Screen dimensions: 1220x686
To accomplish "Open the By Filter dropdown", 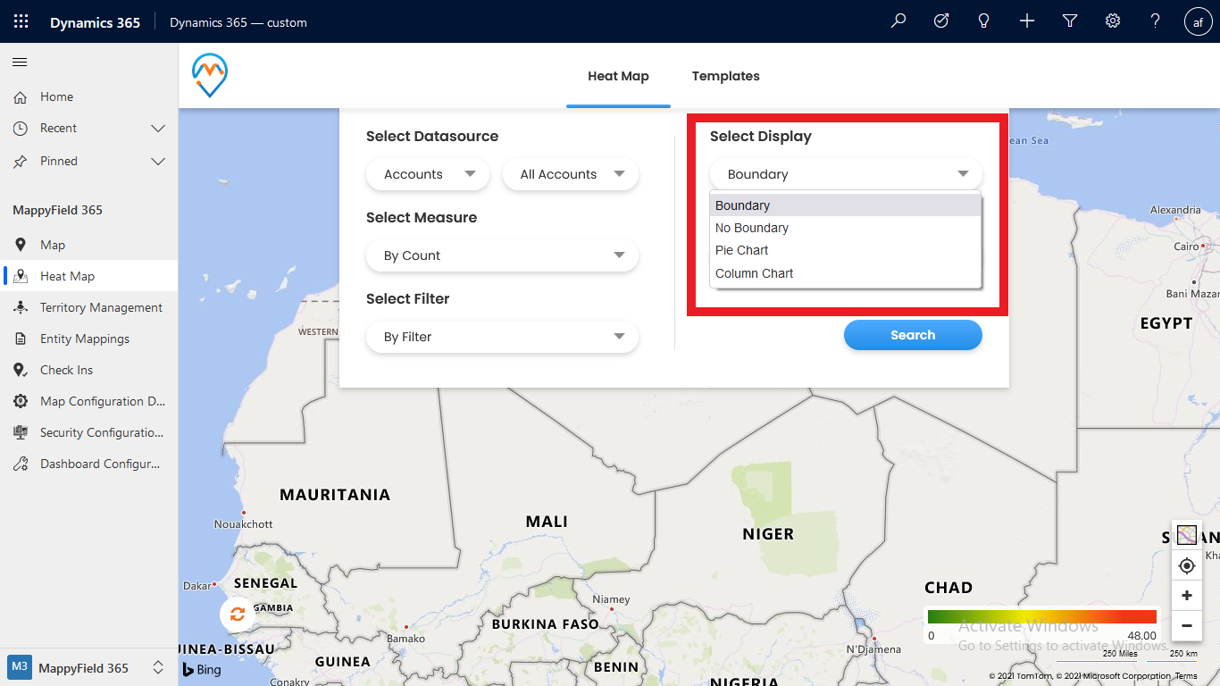I will [502, 337].
